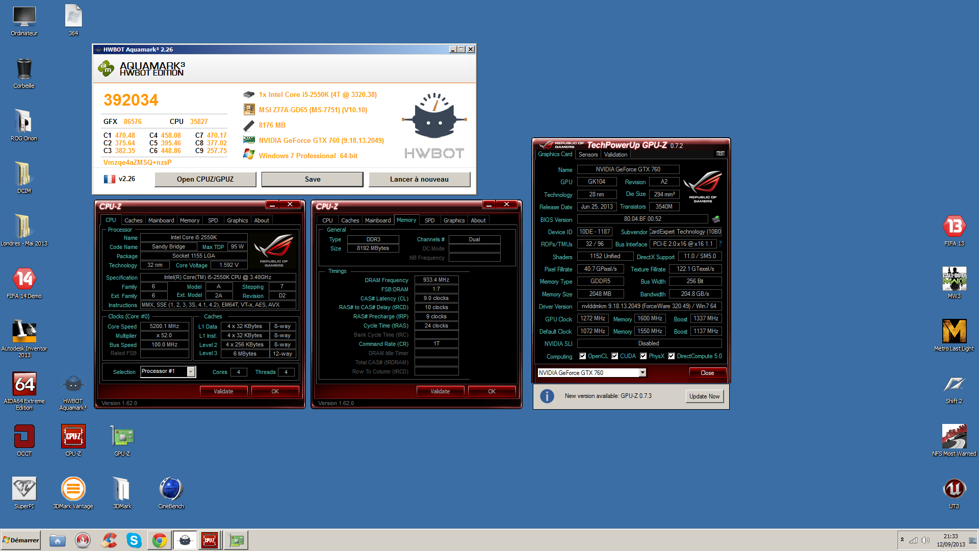Select the GPU-Z desktop shortcut icon

point(122,440)
